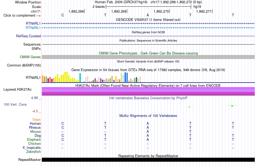This screenshot has width=255, height=166.
Task: Open the RefSeq Curated track label
Action: pos(28,36)
